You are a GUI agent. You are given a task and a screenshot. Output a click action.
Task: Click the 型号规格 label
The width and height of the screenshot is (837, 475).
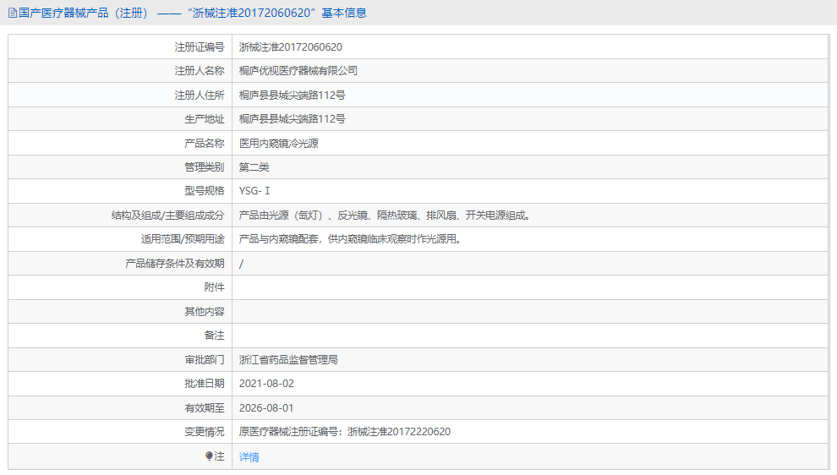pos(205,190)
